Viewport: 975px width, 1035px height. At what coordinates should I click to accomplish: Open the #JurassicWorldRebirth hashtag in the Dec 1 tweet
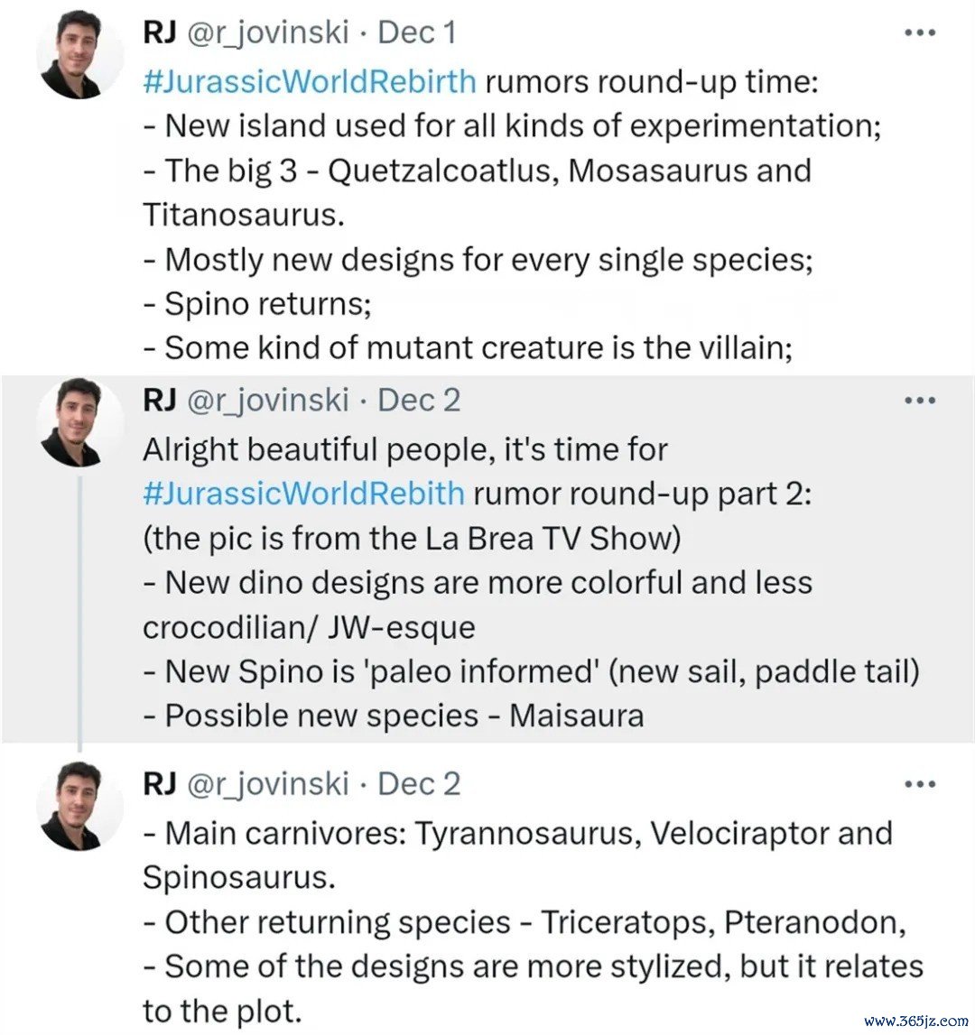pos(309,81)
